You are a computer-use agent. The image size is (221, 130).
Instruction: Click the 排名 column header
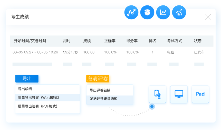[152, 41]
